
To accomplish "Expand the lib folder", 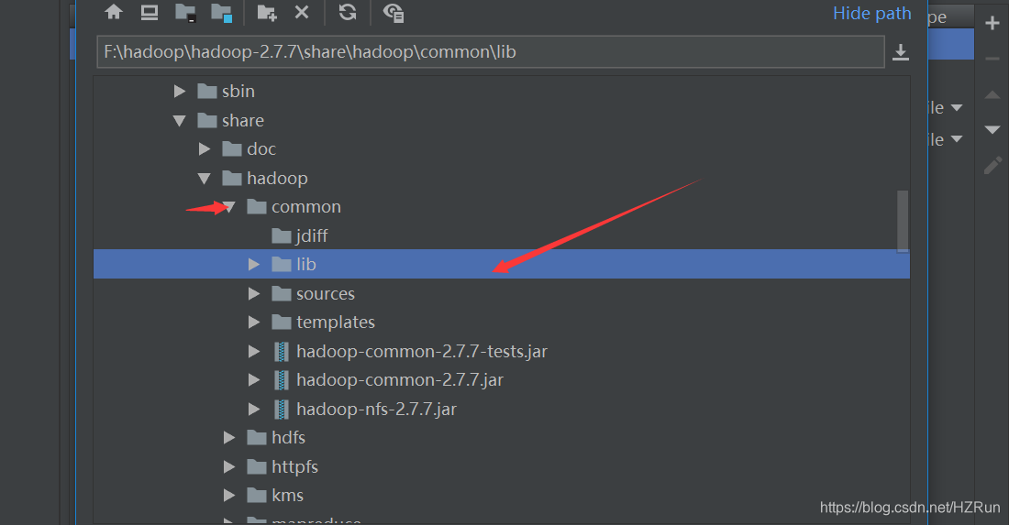I will [x=254, y=264].
